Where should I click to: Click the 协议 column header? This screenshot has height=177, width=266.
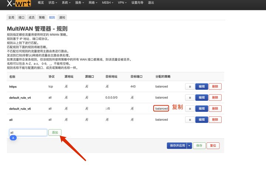coord(52,77)
